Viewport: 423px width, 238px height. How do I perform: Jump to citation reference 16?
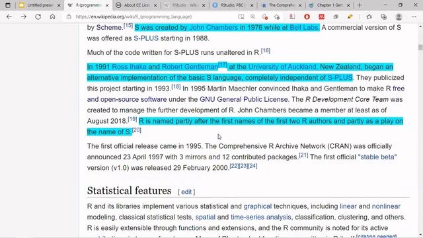click(x=266, y=50)
